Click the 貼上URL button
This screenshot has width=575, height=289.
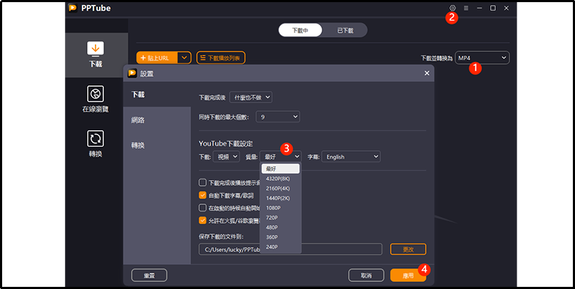pos(157,58)
